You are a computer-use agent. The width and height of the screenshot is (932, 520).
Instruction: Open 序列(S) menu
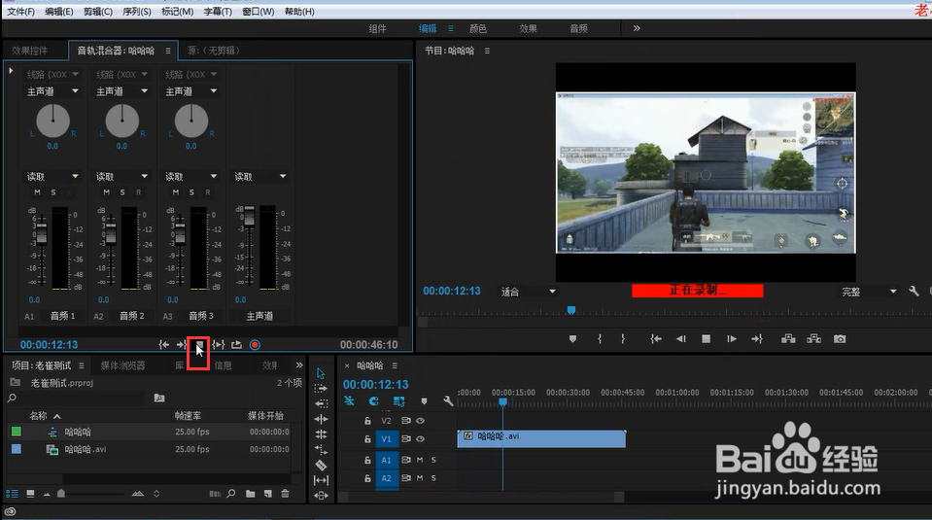(x=137, y=12)
